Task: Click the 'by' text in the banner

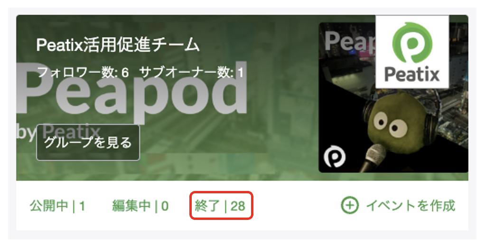Action: tap(26, 133)
